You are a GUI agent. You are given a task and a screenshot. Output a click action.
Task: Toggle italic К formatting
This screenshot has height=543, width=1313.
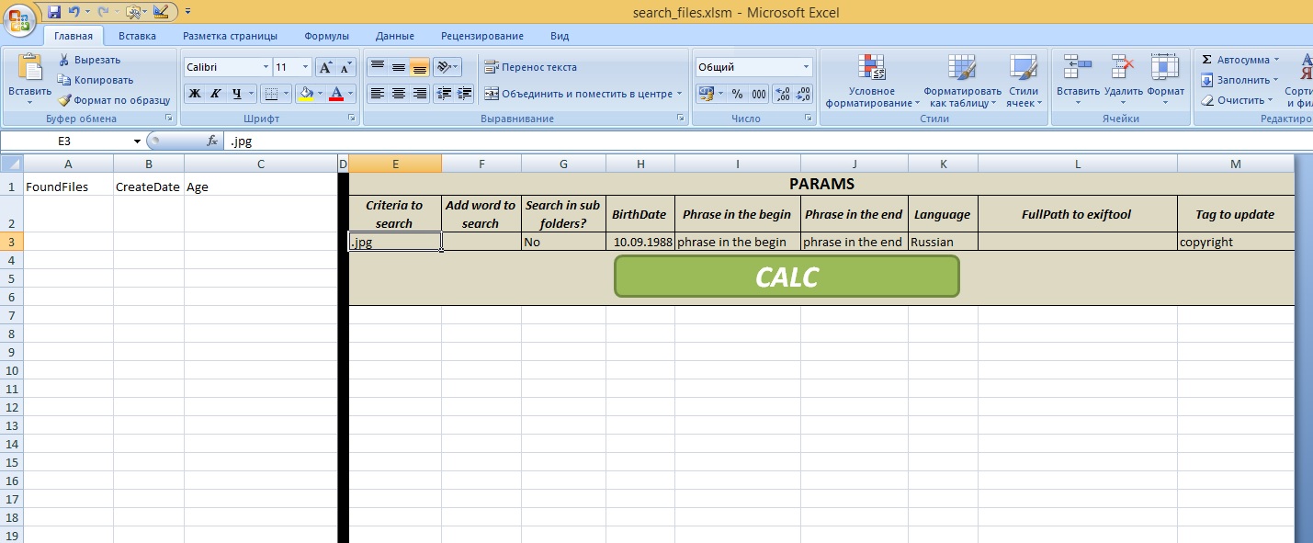click(x=216, y=93)
